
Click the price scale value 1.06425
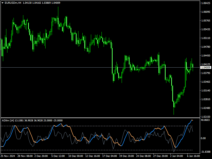206,3
